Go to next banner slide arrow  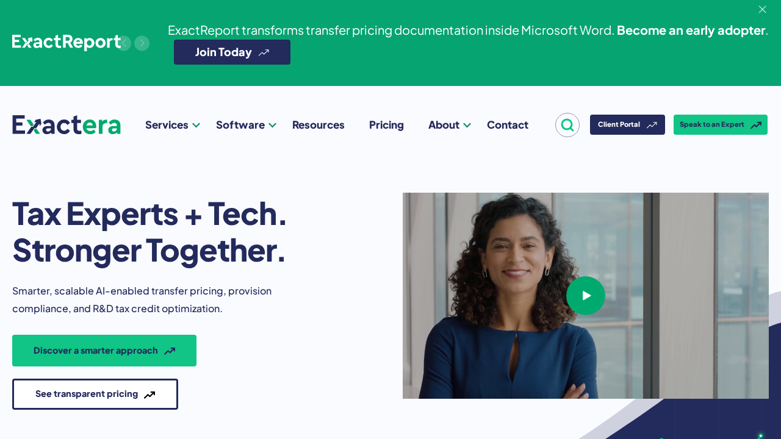pos(142,43)
